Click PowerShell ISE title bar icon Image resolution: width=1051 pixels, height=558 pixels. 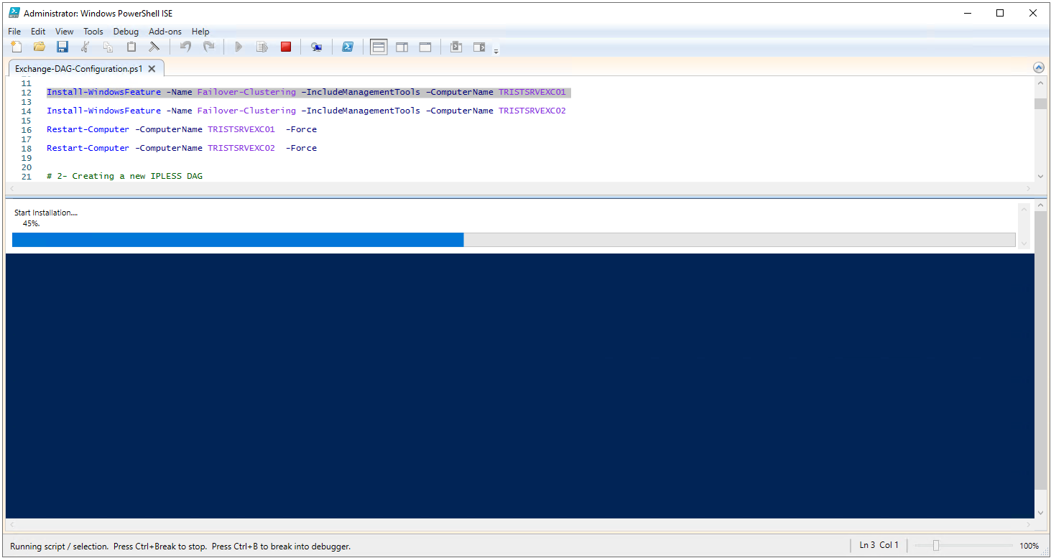[x=14, y=13]
